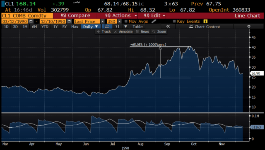Open the Last Price field dropdown arrow
265x150 pixels.
103,21
